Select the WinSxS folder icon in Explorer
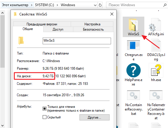168x128 pixels. click(x=133, y=25)
